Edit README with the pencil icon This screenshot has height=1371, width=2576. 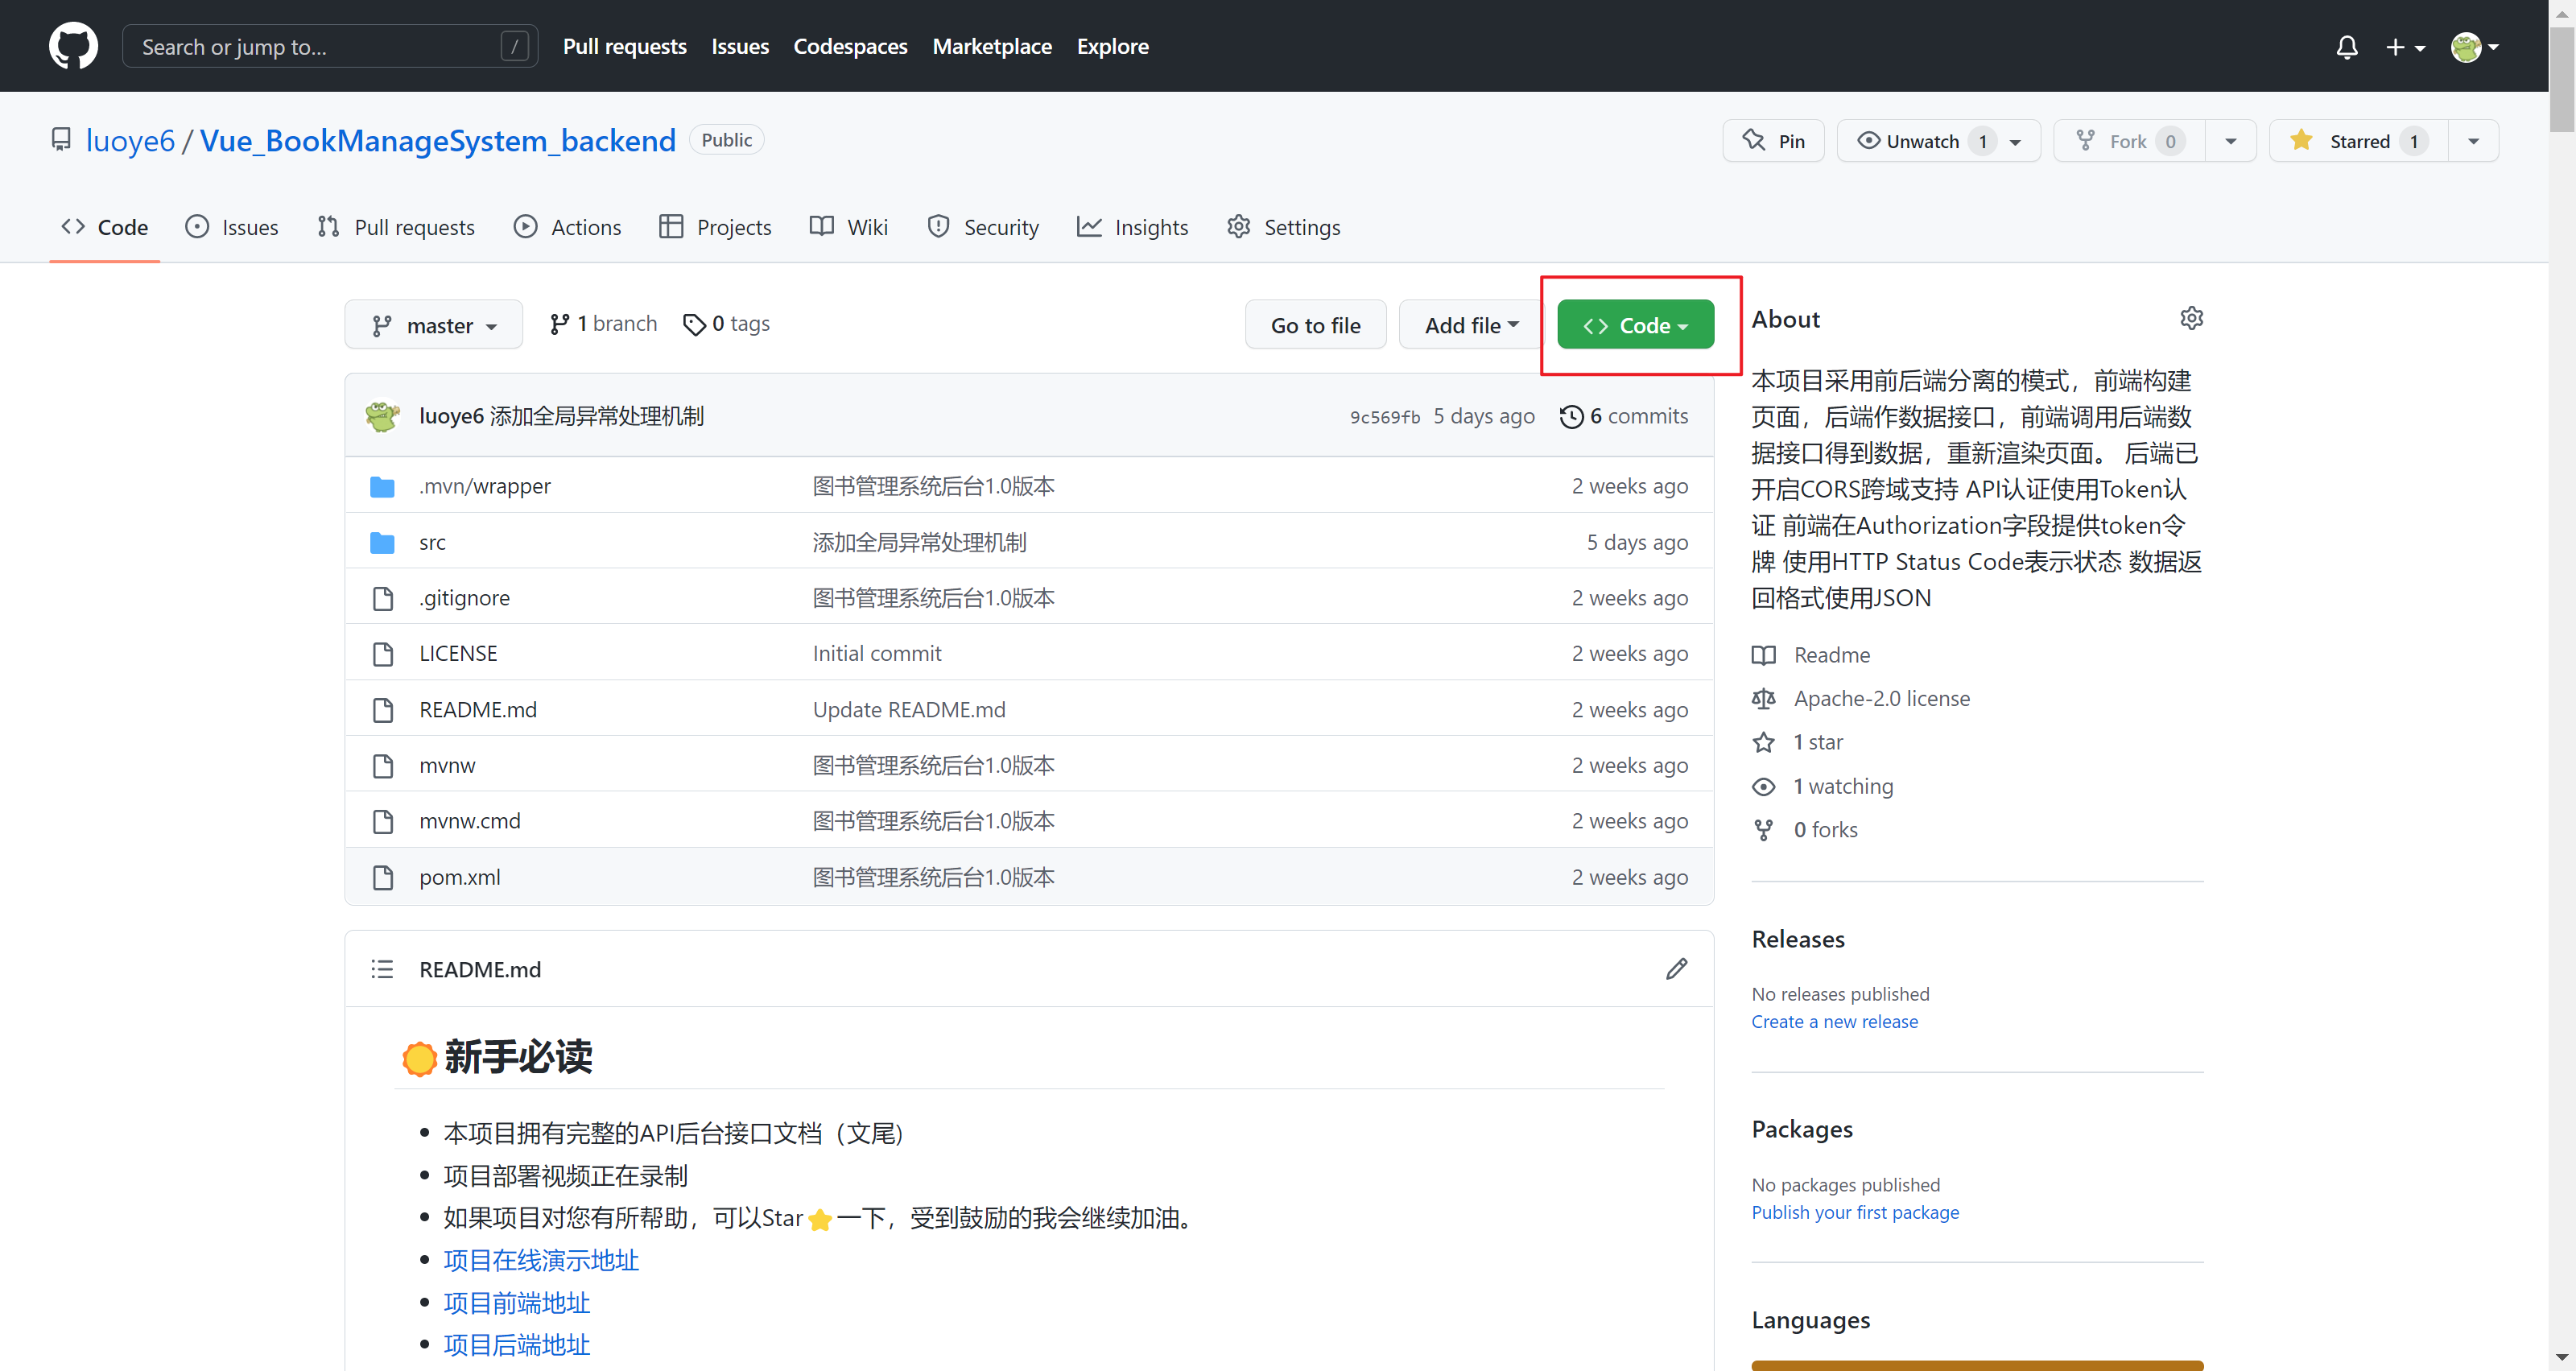click(x=1676, y=969)
